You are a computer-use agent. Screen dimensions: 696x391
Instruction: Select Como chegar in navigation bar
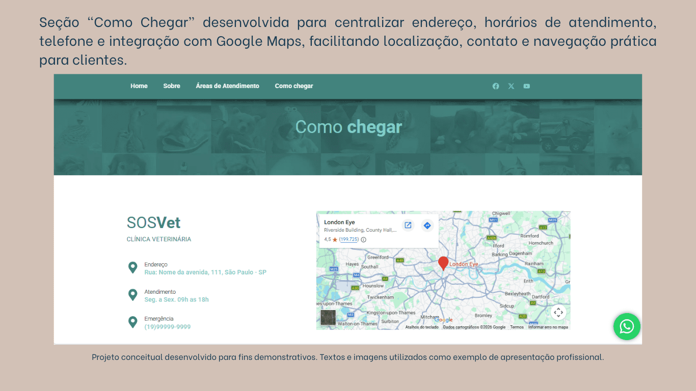(294, 86)
